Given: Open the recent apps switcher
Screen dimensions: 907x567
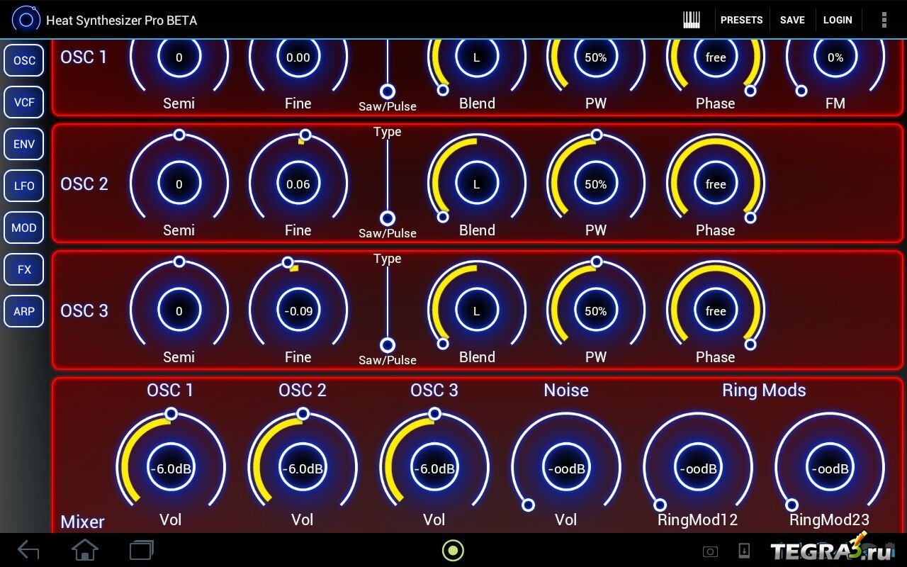Looking at the screenshot, I should click(x=142, y=550).
